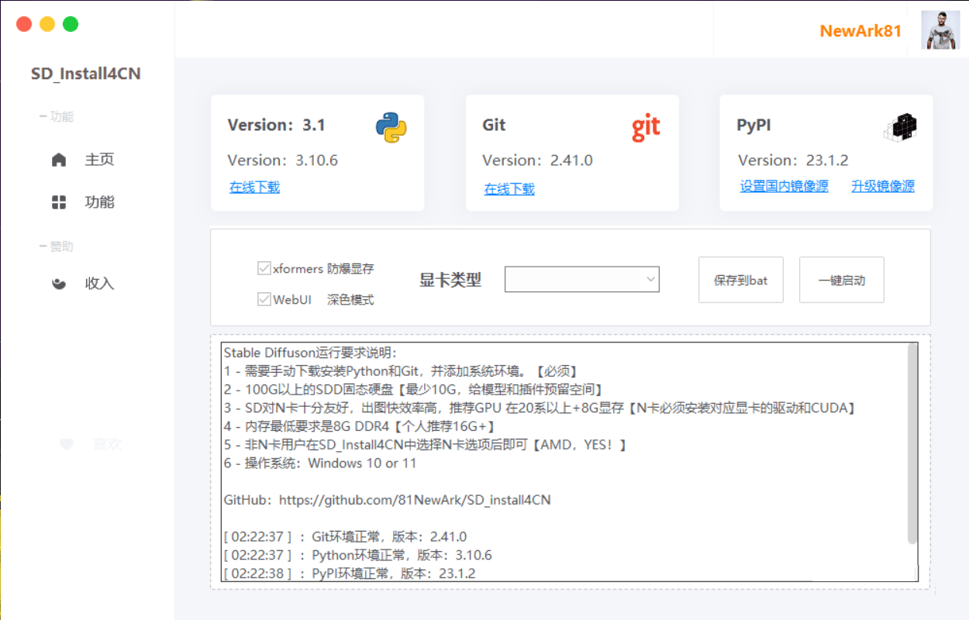Select the home icon beside 主页

click(x=59, y=159)
